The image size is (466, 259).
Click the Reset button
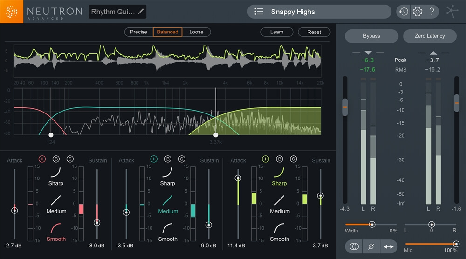(314, 32)
